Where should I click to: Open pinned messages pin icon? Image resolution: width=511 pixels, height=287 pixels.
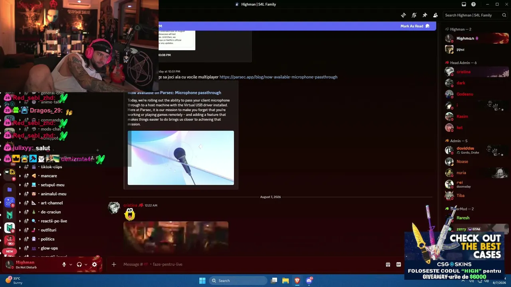[425, 15]
